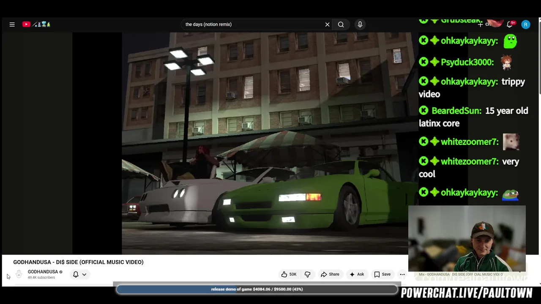The image size is (541, 304).
Task: Dislike the video with the thumbs-down icon
Action: pyautogui.click(x=307, y=274)
